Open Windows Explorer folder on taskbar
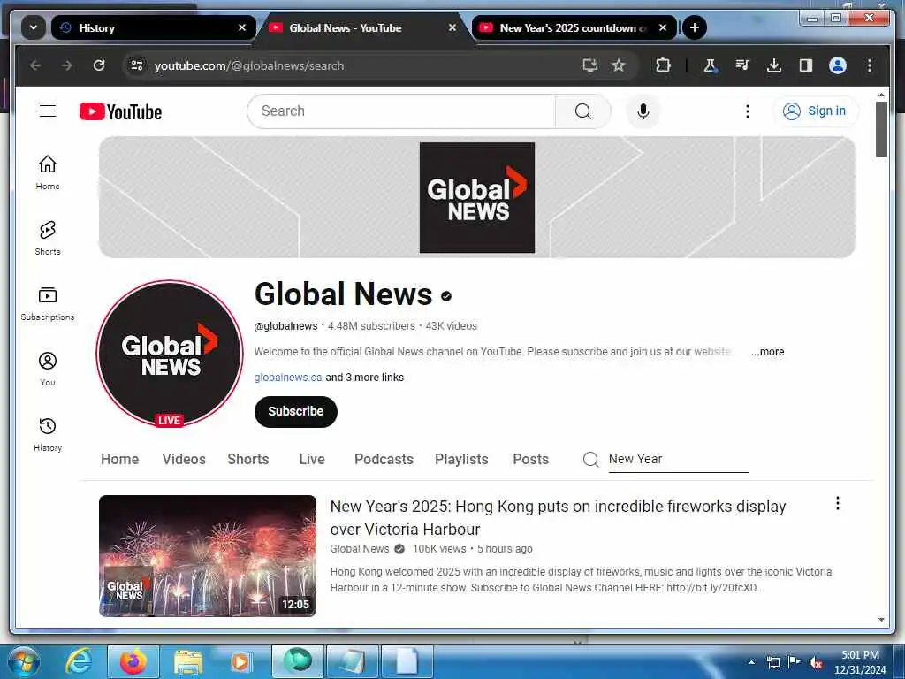This screenshot has width=905, height=679. tap(187, 661)
